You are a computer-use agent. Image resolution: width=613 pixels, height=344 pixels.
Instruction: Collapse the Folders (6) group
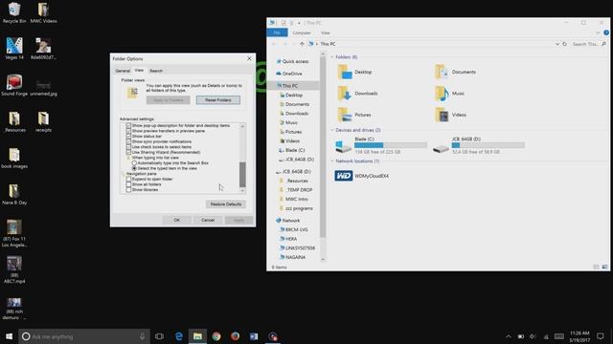[x=332, y=57]
